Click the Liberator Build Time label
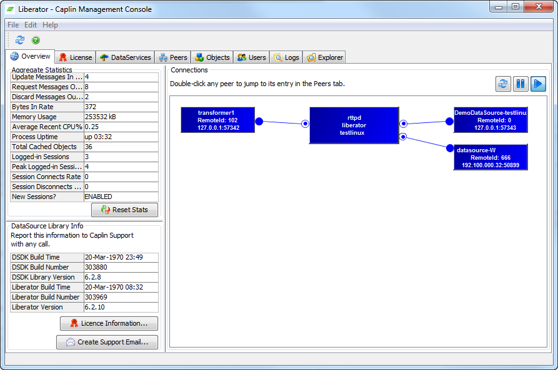558x370 pixels. pyautogui.click(x=47, y=287)
